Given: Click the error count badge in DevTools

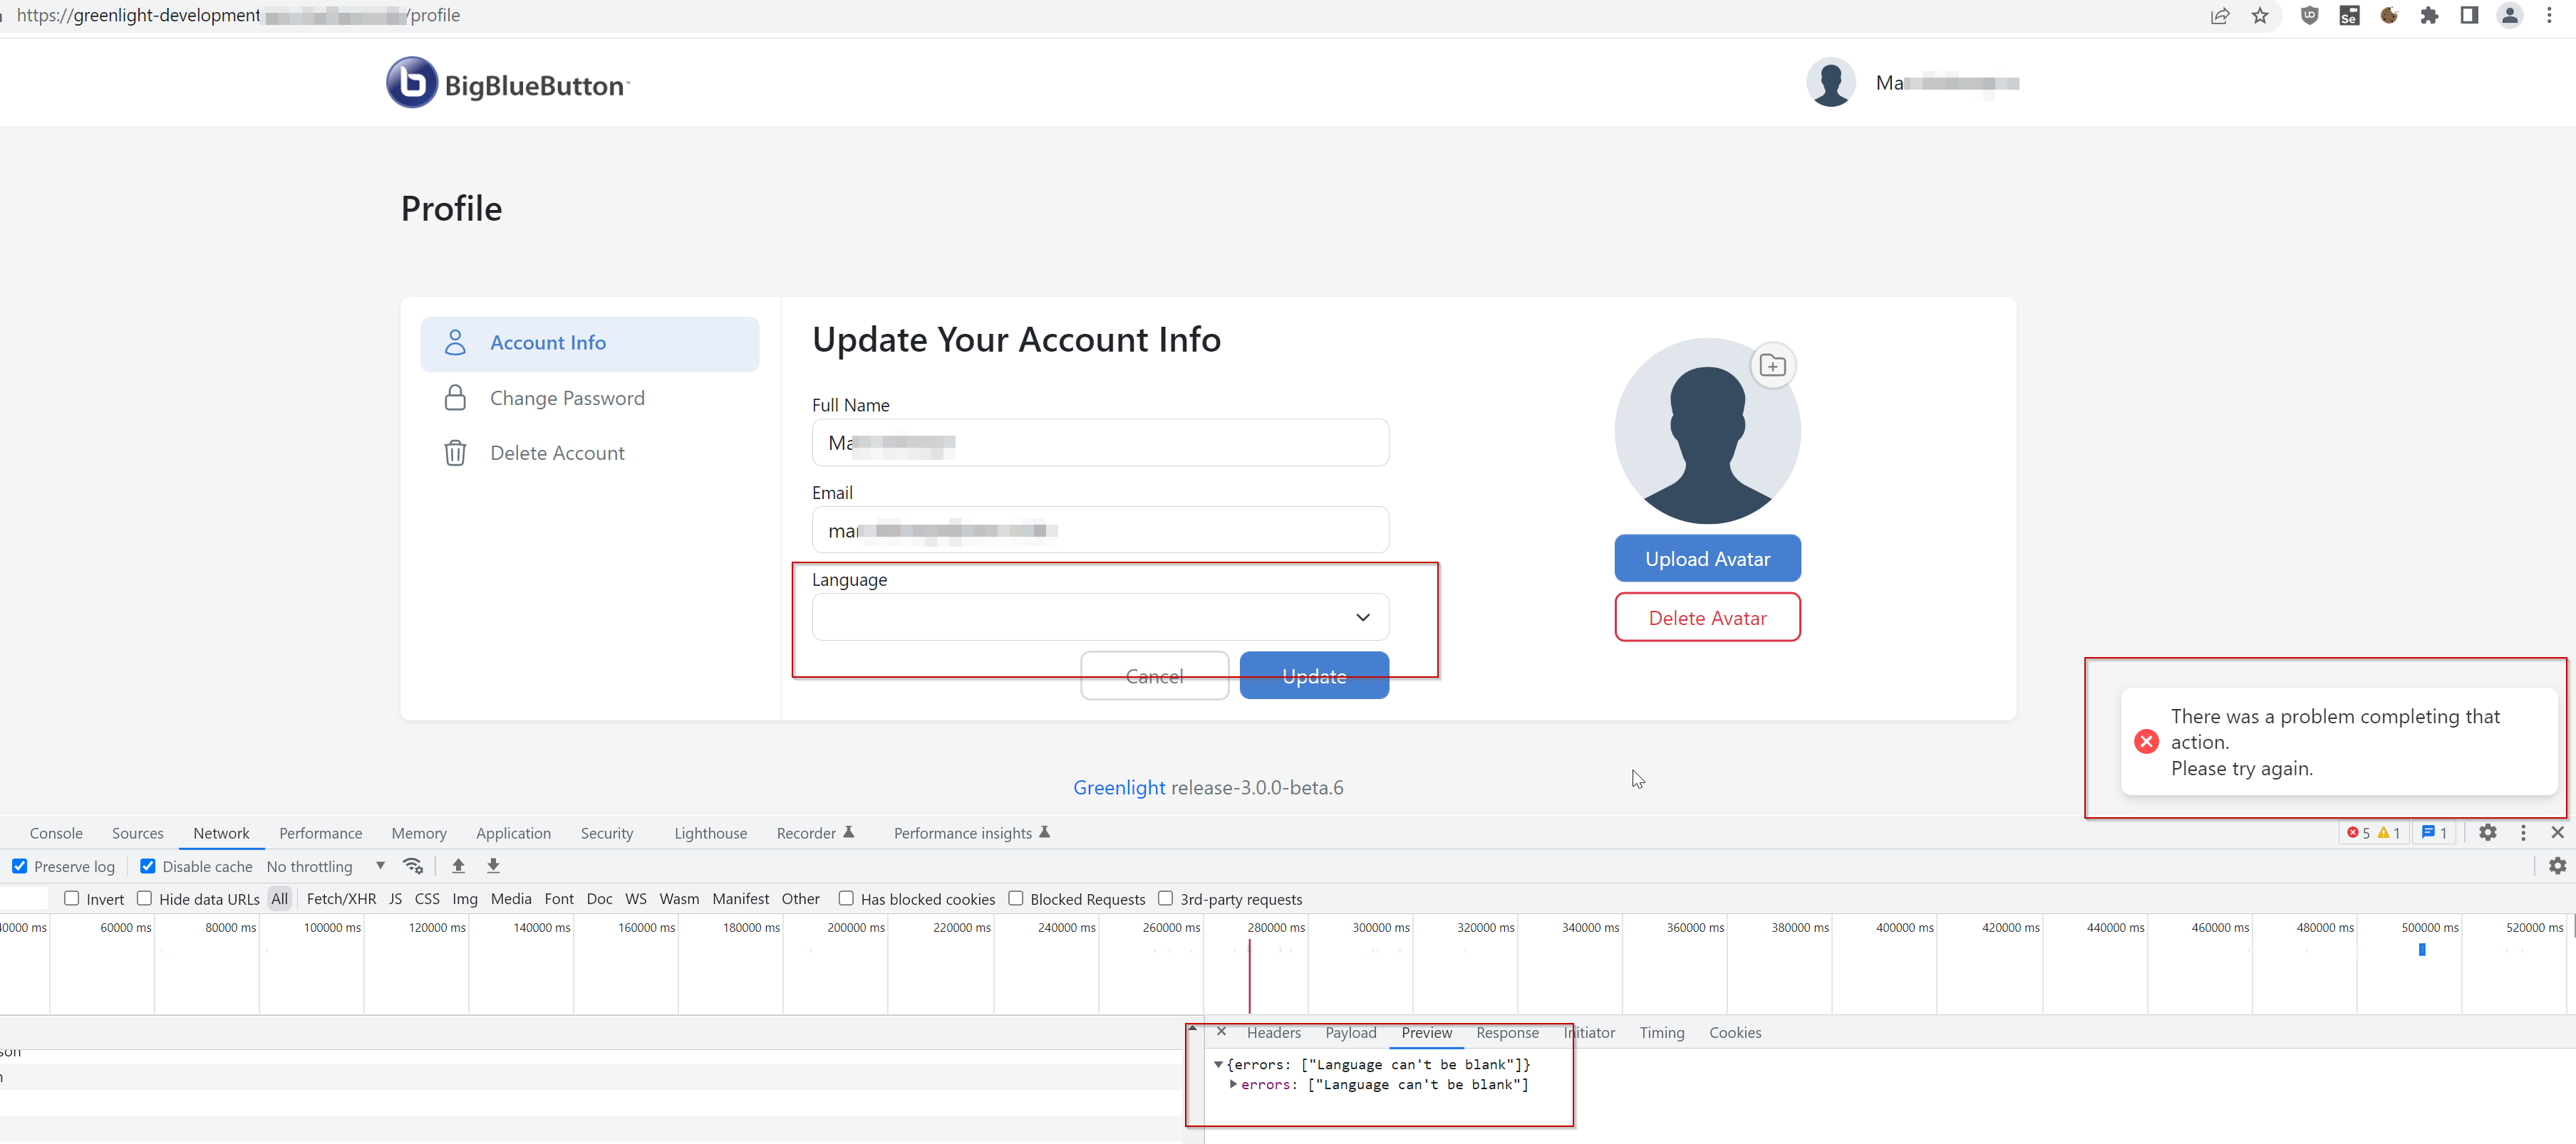Looking at the screenshot, I should pos(2358,834).
